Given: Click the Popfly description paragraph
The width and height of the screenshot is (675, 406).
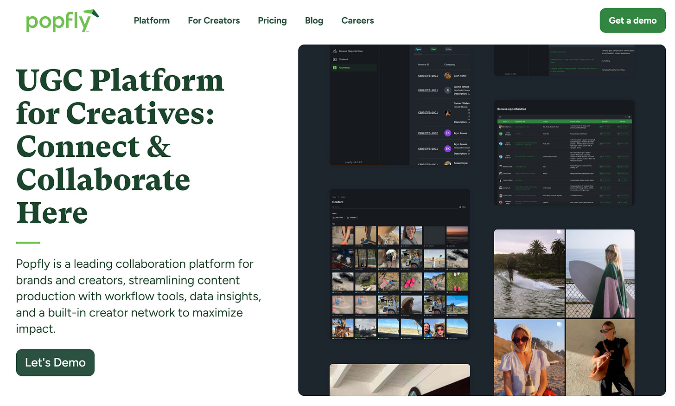Looking at the screenshot, I should [139, 296].
